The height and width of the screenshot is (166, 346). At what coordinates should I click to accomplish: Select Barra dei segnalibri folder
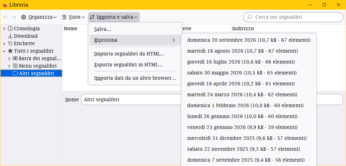(40, 59)
